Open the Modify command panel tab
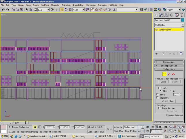This screenshot has width=186, height=139. (x=161, y=15)
